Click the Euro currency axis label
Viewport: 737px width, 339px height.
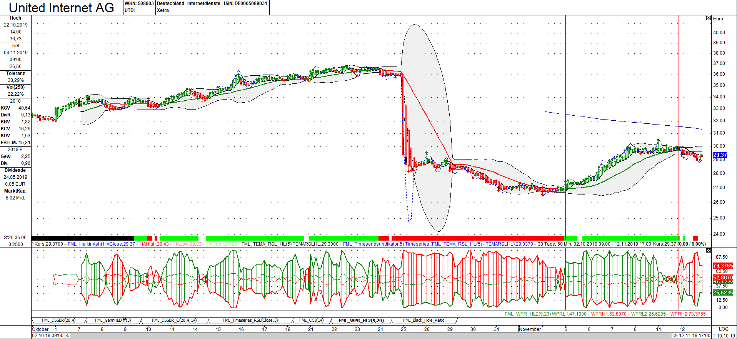(x=718, y=19)
